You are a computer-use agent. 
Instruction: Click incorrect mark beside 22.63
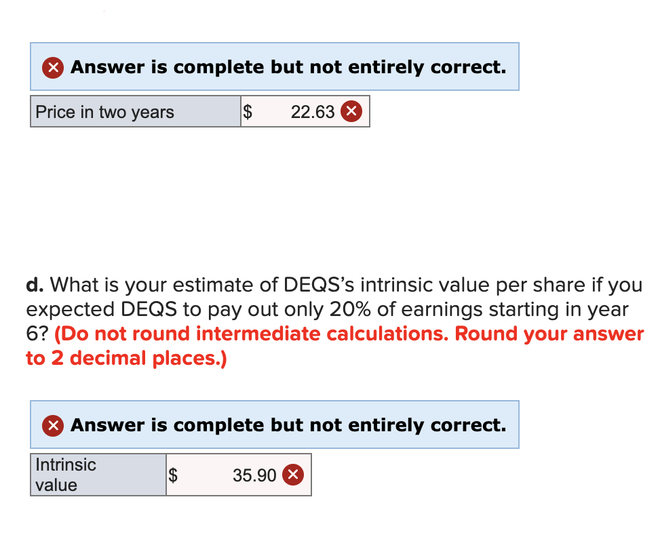click(351, 111)
